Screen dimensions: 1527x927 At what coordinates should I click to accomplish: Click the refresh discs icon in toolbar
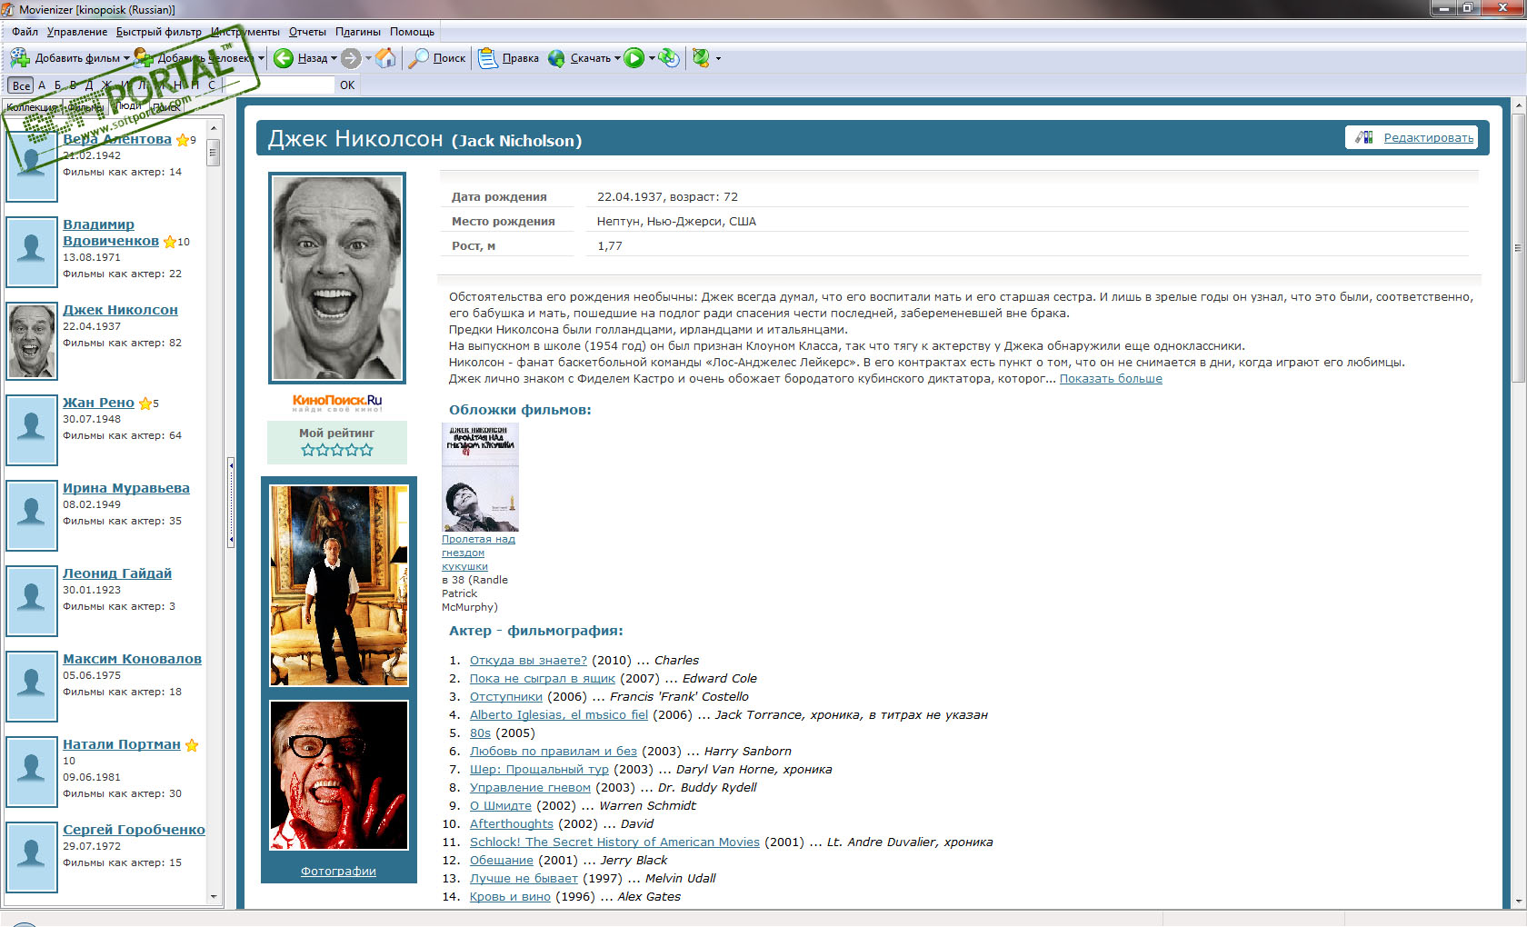click(x=669, y=58)
